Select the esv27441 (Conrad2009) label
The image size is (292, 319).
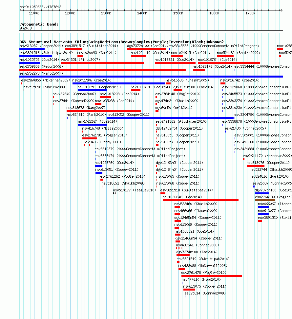(74, 101)
